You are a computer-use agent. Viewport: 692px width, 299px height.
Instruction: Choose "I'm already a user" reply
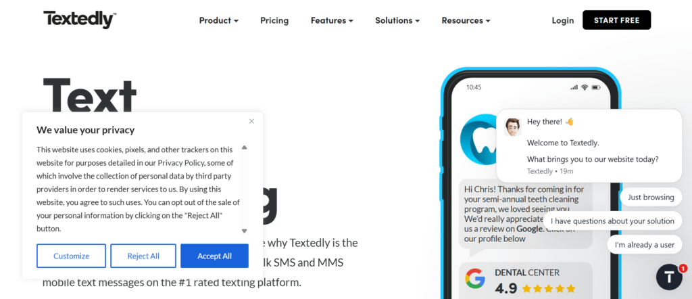644,244
